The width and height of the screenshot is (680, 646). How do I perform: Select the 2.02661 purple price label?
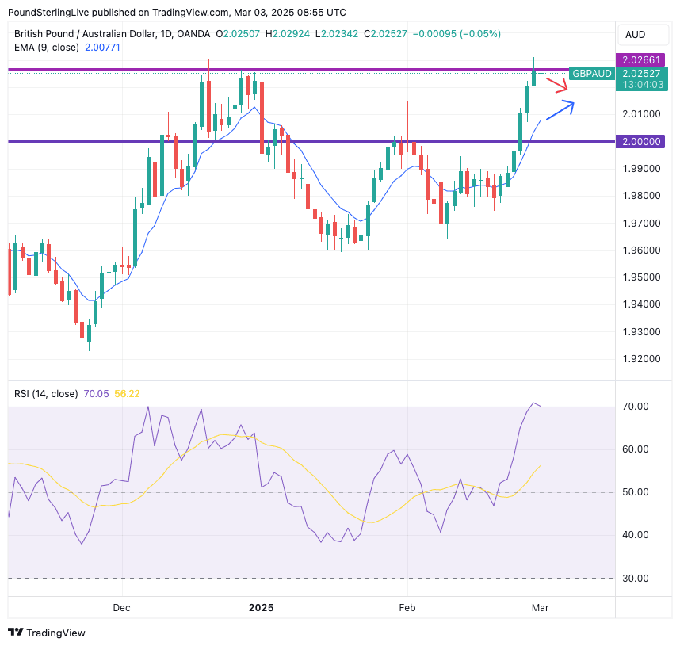[x=642, y=59]
